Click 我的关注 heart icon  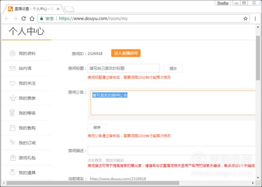tap(12, 83)
